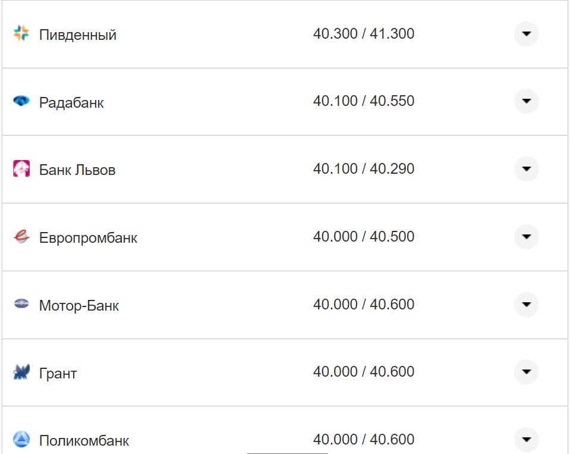This screenshot has height=454, width=570.
Task: Expand the Европромбанк rate details
Action: click(526, 237)
